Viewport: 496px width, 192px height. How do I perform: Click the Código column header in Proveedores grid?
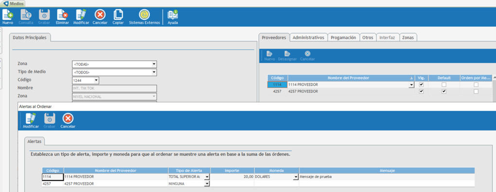click(278, 78)
